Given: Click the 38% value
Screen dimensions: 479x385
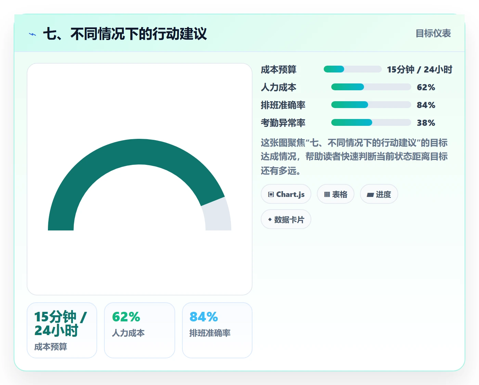Looking at the screenshot, I should pos(426,123).
